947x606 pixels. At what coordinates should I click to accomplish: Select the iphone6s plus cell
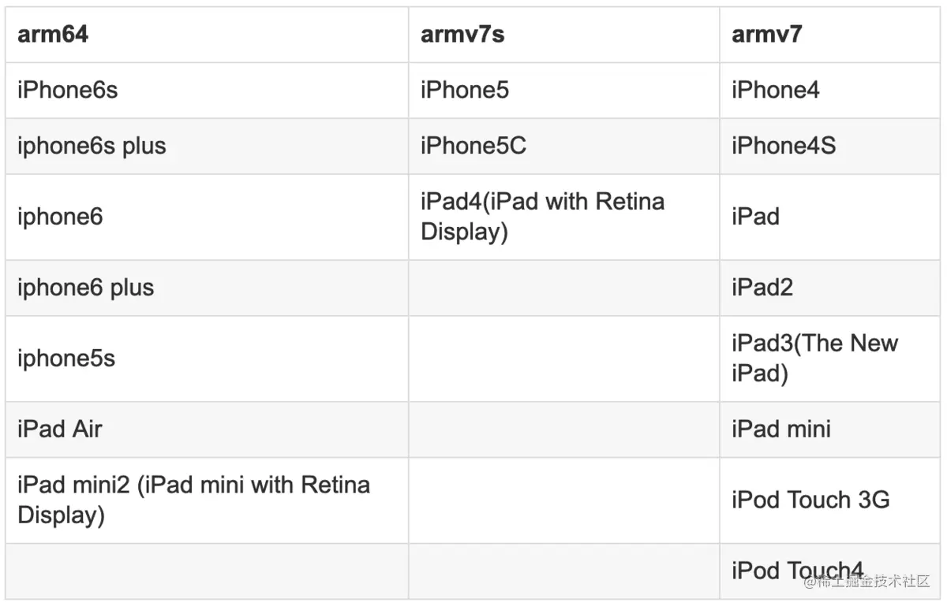pos(92,146)
